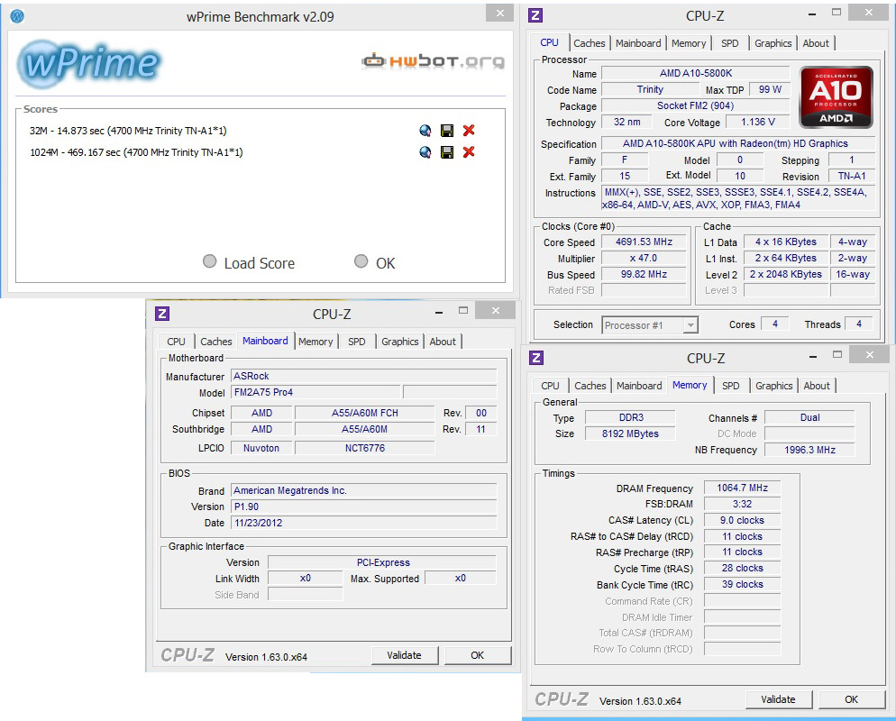Switch to CPU tab in the Memory window
The height and width of the screenshot is (721, 896).
coord(550,387)
